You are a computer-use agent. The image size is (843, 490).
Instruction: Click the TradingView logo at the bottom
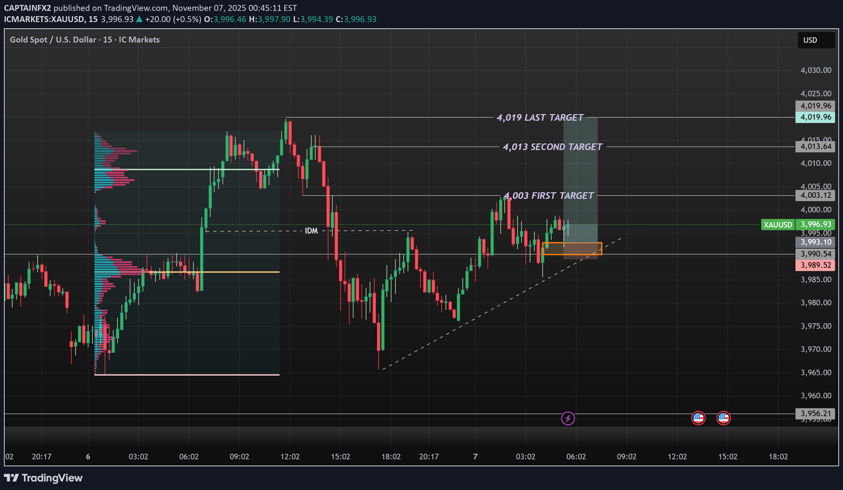pyautogui.click(x=44, y=477)
